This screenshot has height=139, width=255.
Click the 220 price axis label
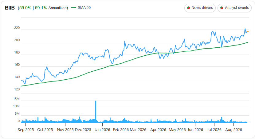[17, 28]
